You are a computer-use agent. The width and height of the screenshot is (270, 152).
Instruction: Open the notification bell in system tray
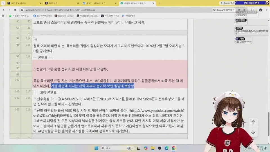coord(266,148)
